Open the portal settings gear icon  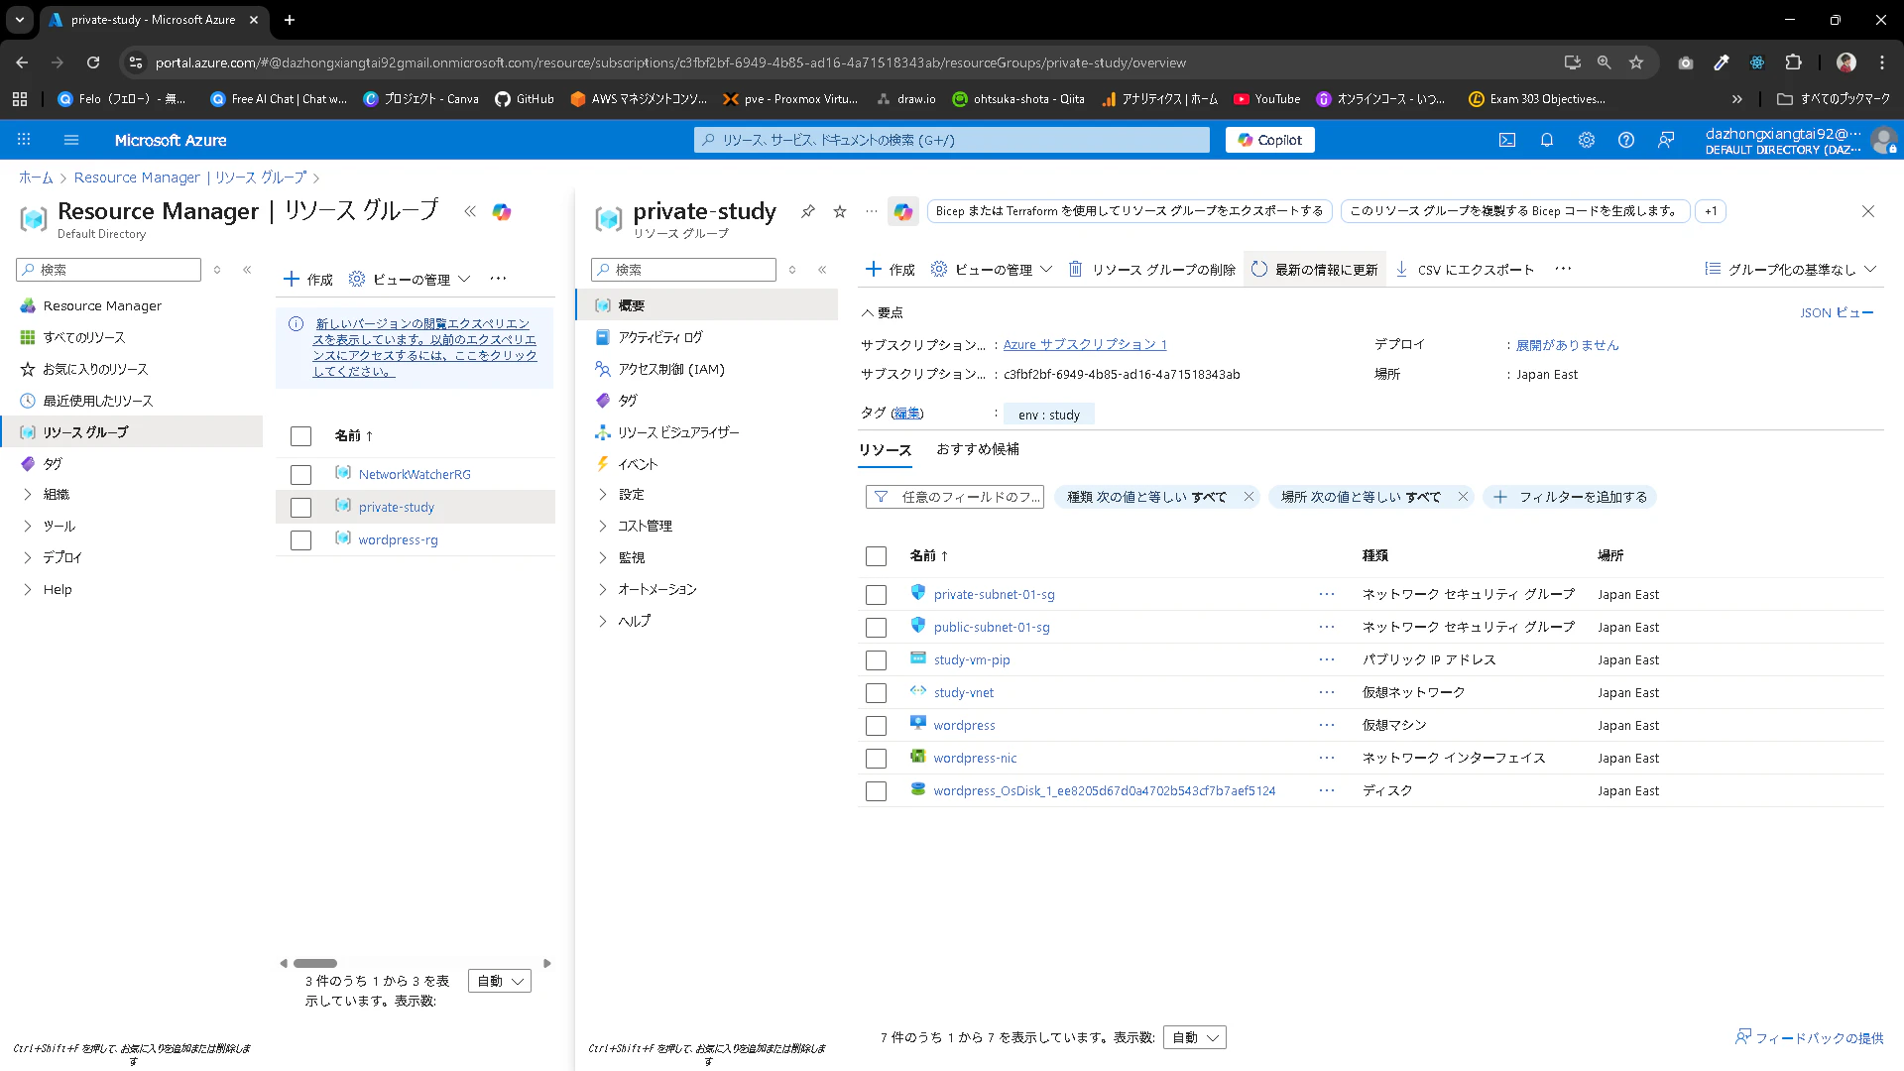1587,140
